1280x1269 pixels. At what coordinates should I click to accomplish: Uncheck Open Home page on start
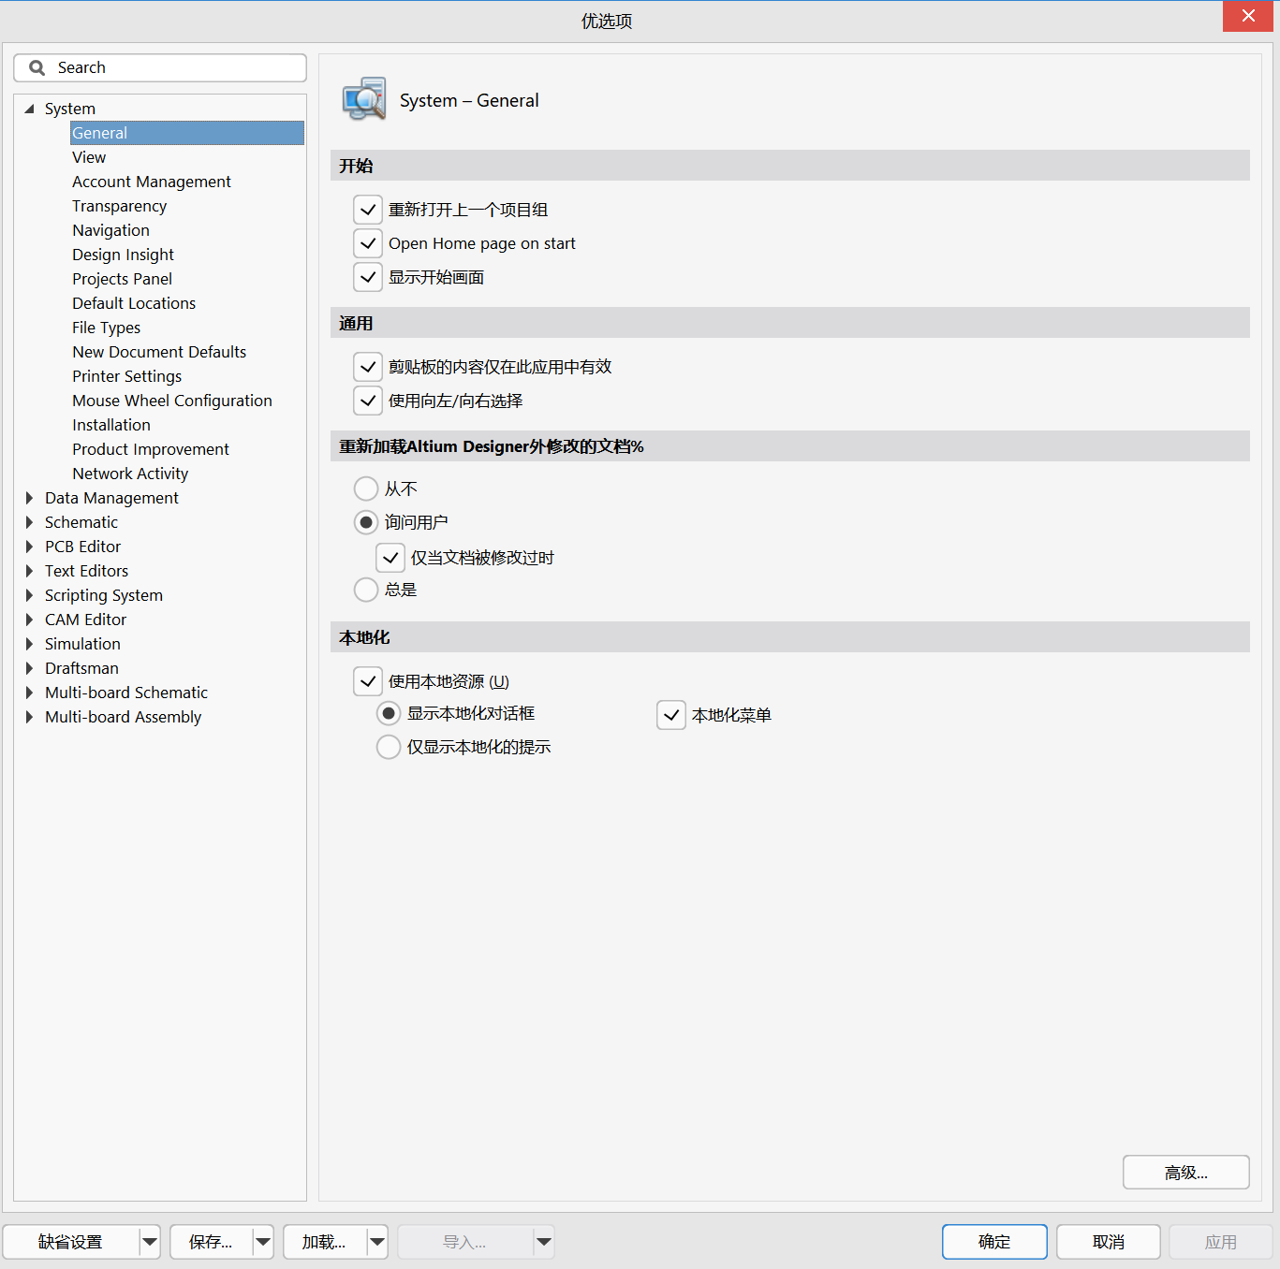(x=368, y=243)
